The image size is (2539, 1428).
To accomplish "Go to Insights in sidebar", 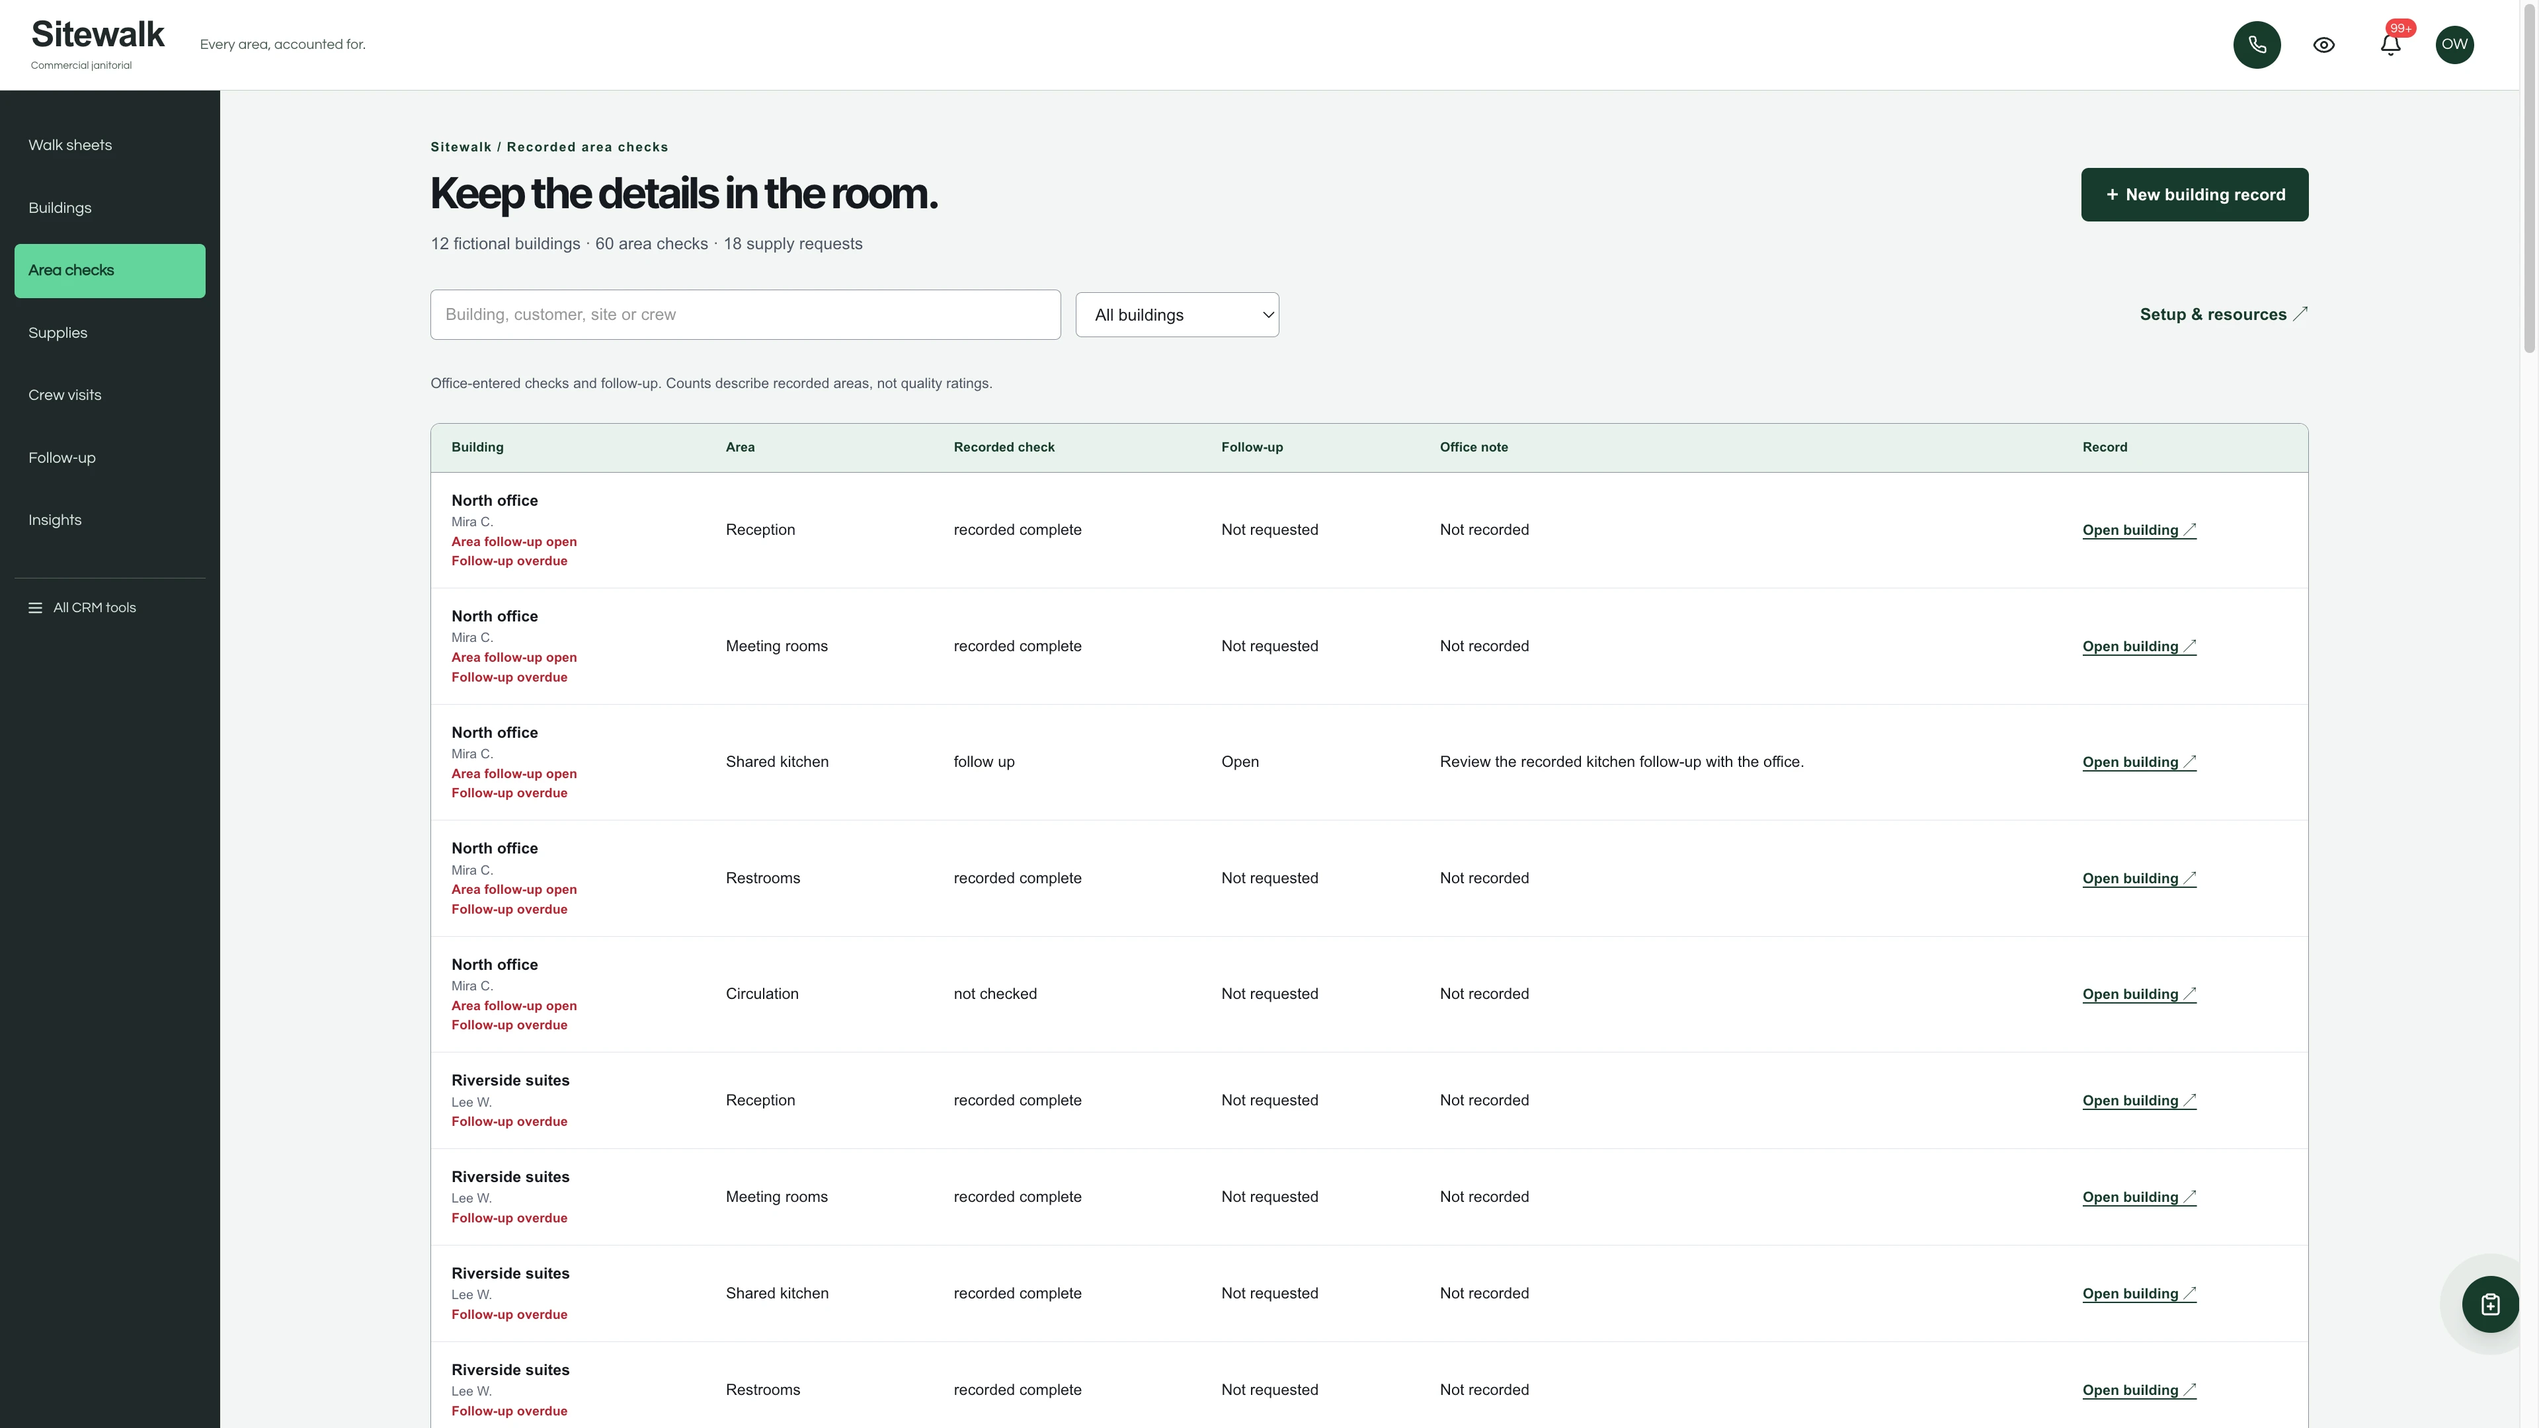I will (x=109, y=520).
